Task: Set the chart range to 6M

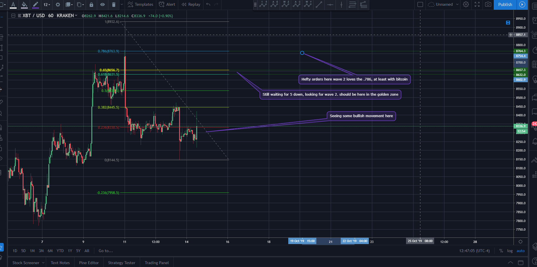Action: click(50, 251)
